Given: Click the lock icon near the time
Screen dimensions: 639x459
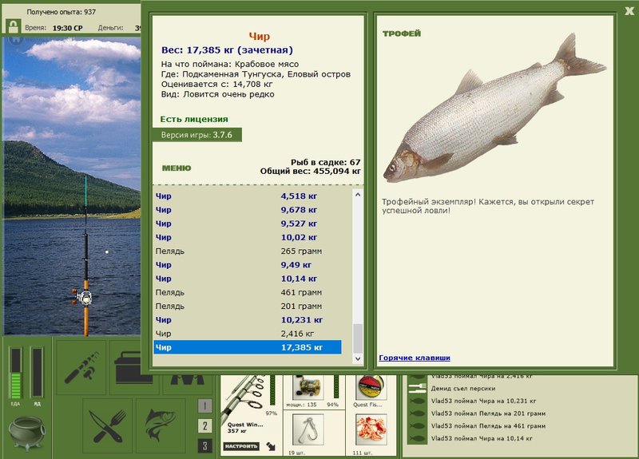Looking at the screenshot, I should click(x=14, y=27).
